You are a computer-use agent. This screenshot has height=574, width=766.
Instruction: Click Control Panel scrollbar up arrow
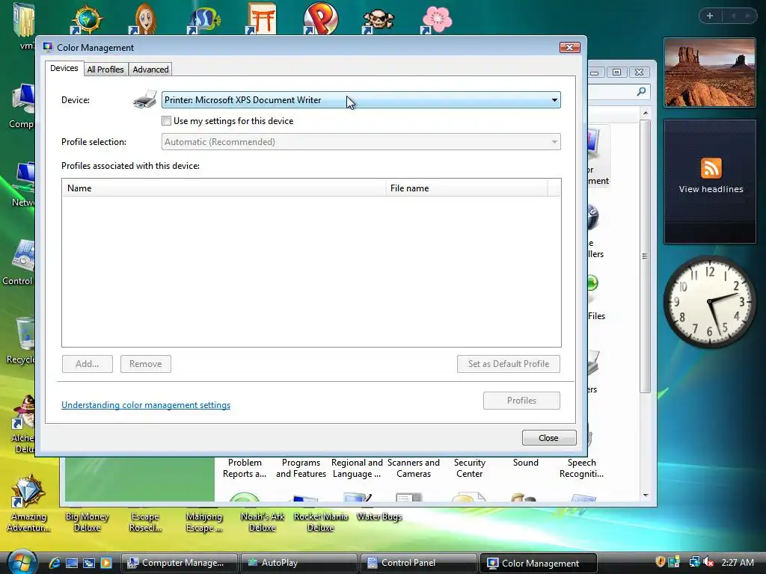[646, 113]
